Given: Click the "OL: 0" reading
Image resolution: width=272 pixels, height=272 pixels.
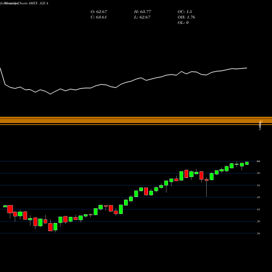Looking at the screenshot, I should tap(183, 23).
